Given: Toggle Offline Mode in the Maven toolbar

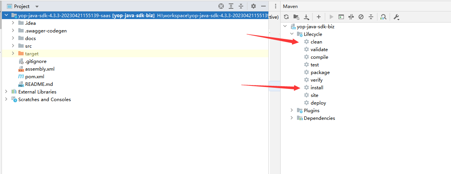Looking at the screenshot, I should tap(351, 17).
